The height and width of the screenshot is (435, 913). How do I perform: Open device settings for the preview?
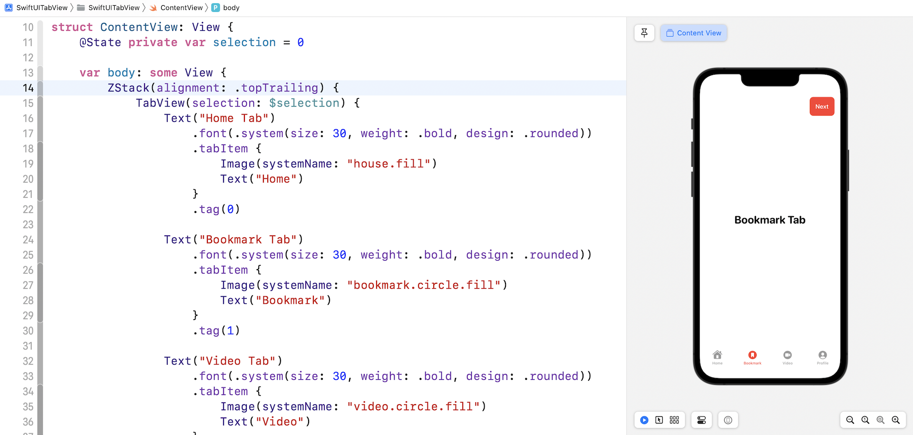click(x=701, y=420)
